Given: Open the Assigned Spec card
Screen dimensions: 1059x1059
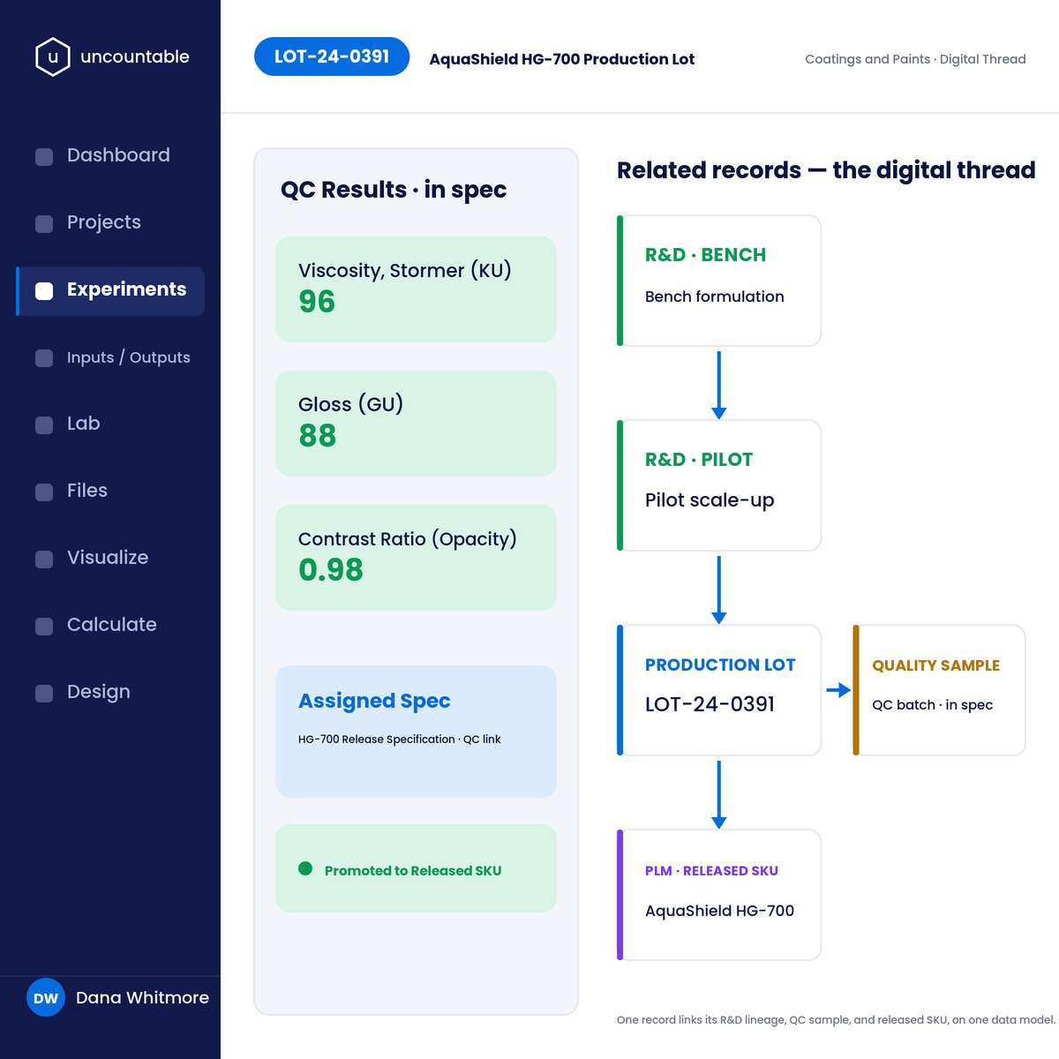Looking at the screenshot, I should (416, 732).
